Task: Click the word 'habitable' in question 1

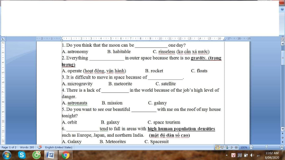Action: click(x=122, y=51)
